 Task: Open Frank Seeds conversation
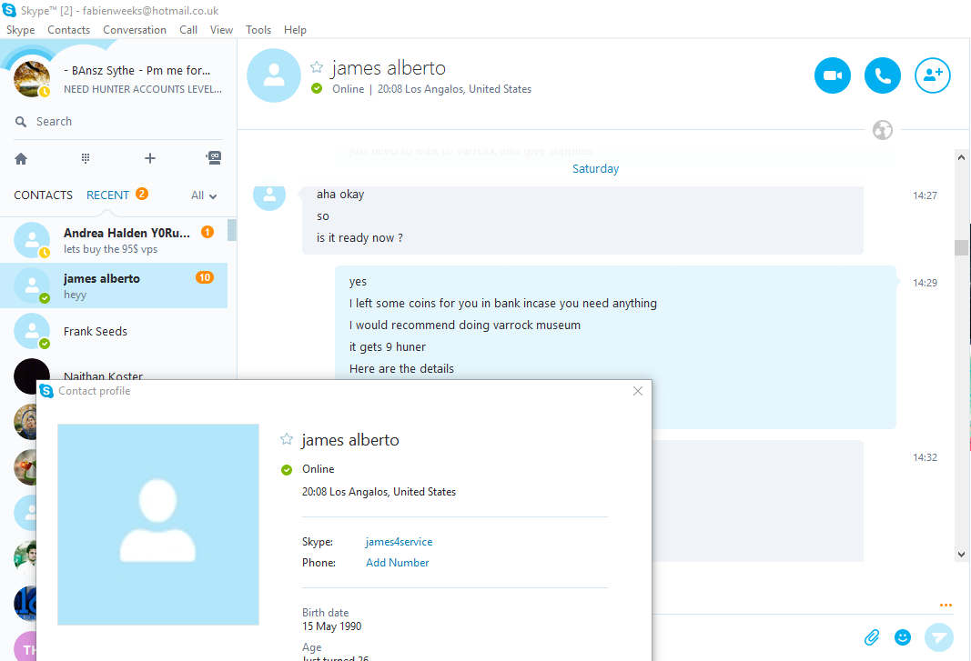tap(114, 331)
